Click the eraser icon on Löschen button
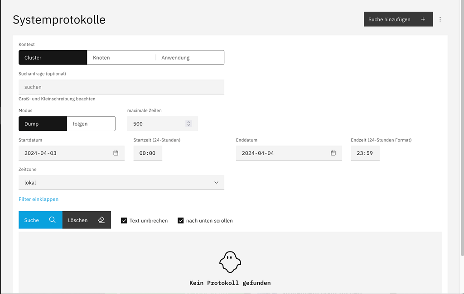The width and height of the screenshot is (464, 294). (x=101, y=220)
